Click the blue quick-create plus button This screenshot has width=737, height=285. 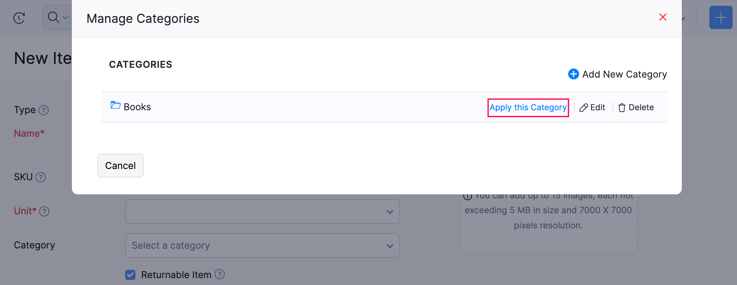tap(721, 17)
